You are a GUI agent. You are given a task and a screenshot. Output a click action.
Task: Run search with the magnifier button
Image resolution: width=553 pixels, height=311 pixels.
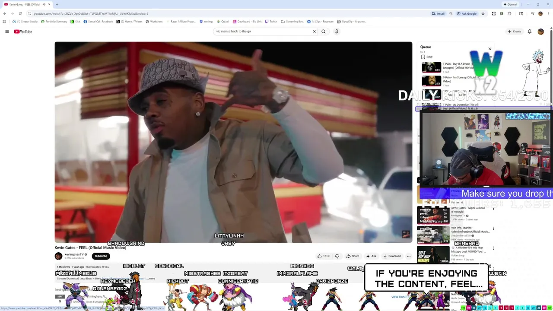[x=323, y=32]
